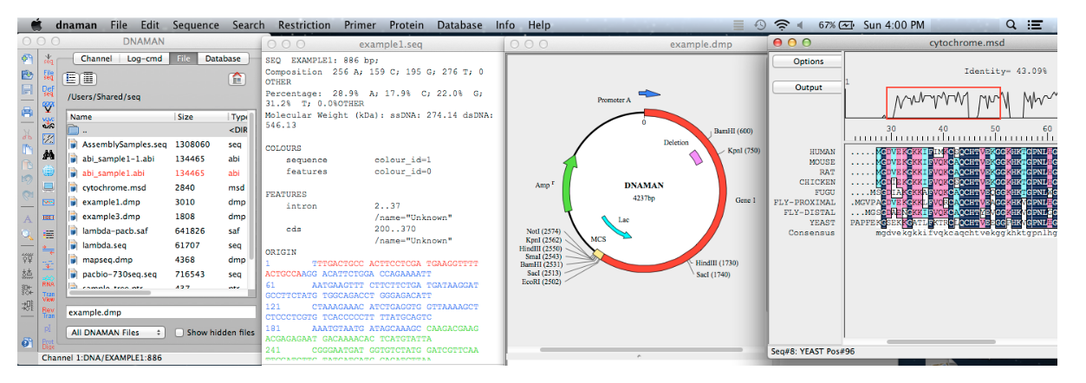1086x383 pixels.
Task: Click the text letter A tool icon
Action: [x=27, y=218]
